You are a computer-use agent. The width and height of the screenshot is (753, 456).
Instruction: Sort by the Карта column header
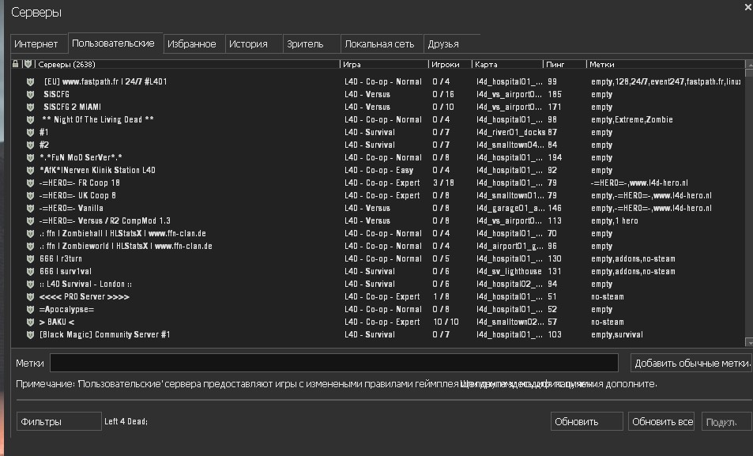click(506, 64)
